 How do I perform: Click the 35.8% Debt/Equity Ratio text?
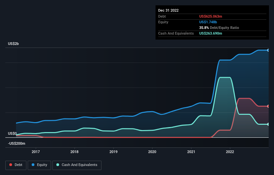[219, 28]
